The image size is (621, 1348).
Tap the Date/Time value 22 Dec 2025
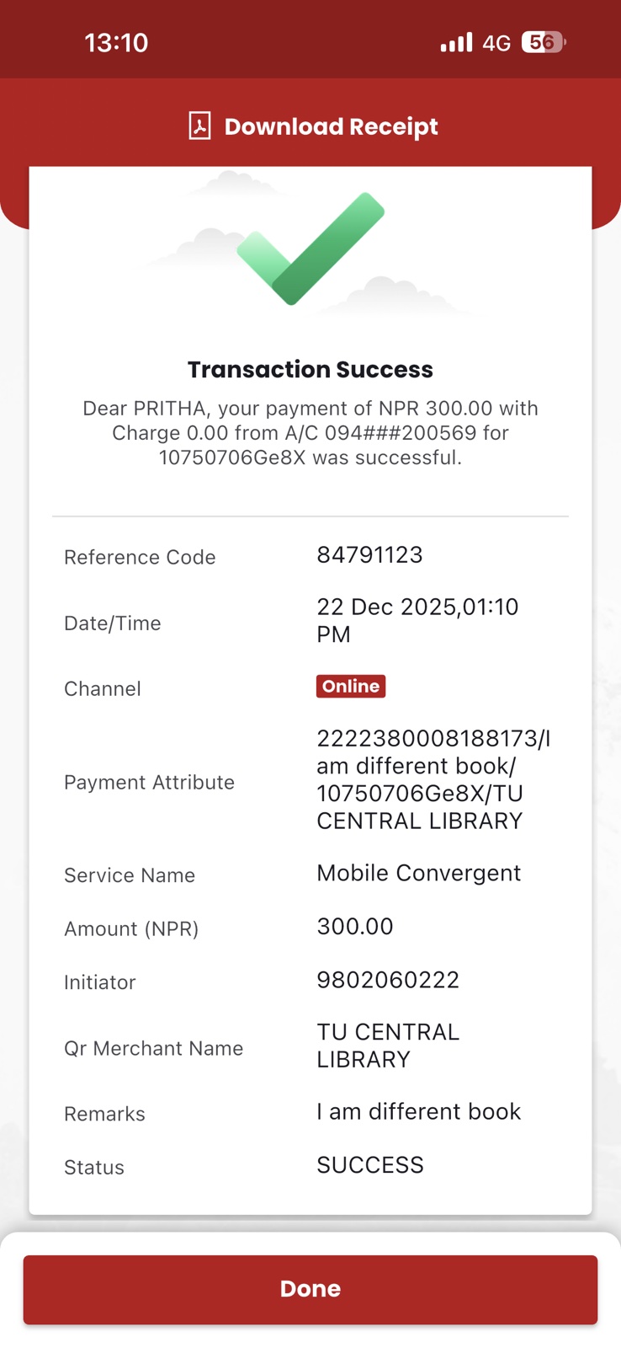click(x=417, y=620)
